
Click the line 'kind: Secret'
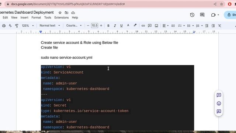tap(53, 105)
